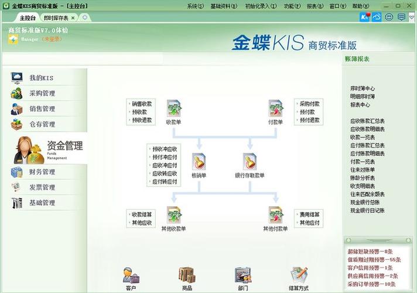
Task: Open the 初始化录入(I) menu
Action: tap(261, 6)
